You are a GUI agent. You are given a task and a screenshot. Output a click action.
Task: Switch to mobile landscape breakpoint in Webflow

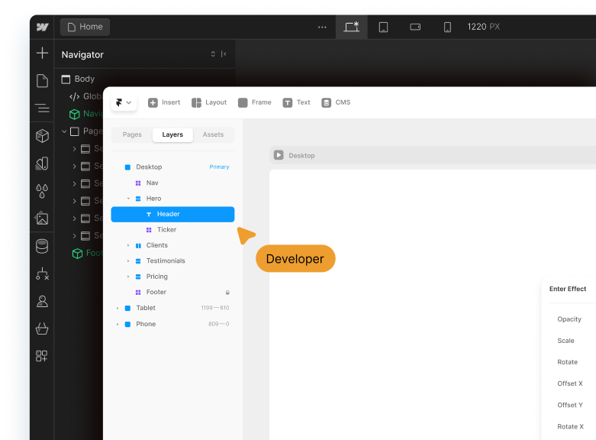coord(415,27)
